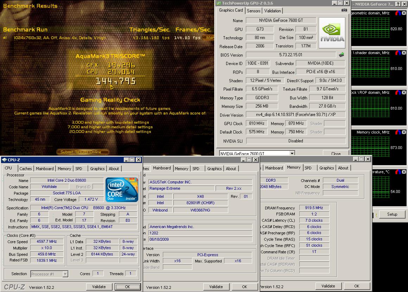Open Memory tab in the middle CPU-Z window
Viewport: 408px width, 292px height.
coord(181,169)
